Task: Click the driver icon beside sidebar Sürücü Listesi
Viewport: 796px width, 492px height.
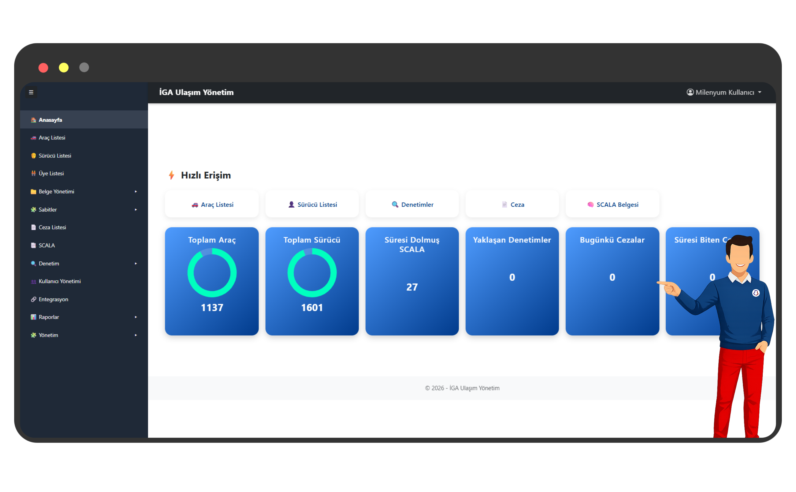Action: [33, 155]
